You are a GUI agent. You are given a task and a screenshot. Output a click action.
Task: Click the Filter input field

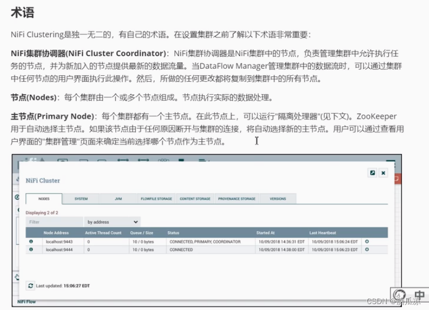click(x=54, y=222)
